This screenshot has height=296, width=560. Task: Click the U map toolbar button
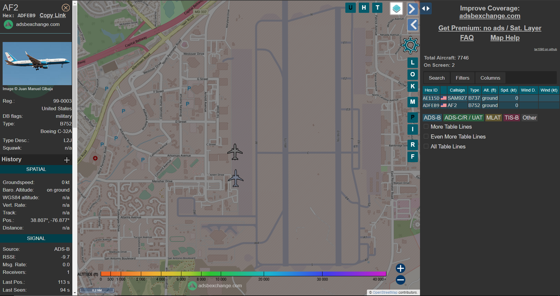[x=350, y=8]
